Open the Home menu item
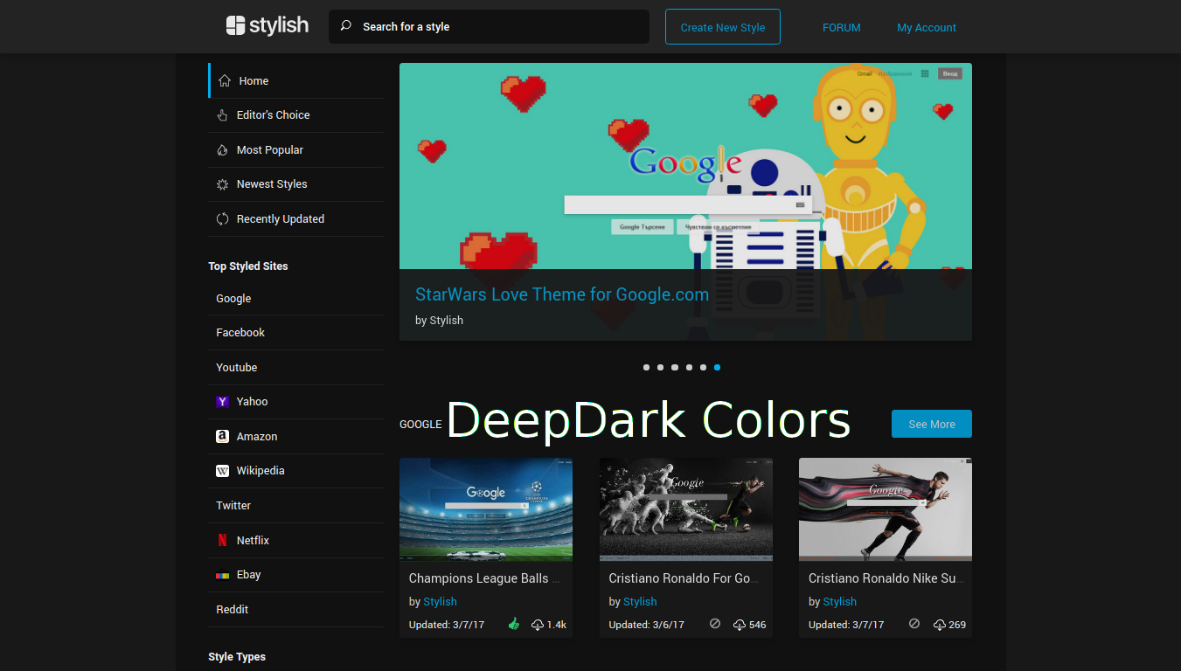The image size is (1181, 671). [x=295, y=80]
